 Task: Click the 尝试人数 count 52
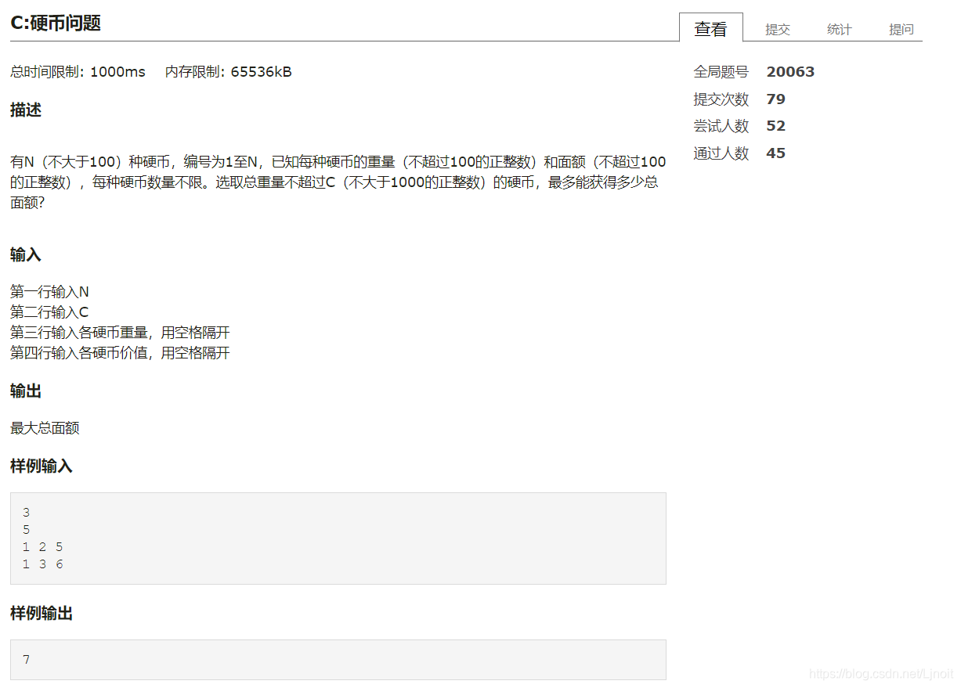click(x=775, y=125)
